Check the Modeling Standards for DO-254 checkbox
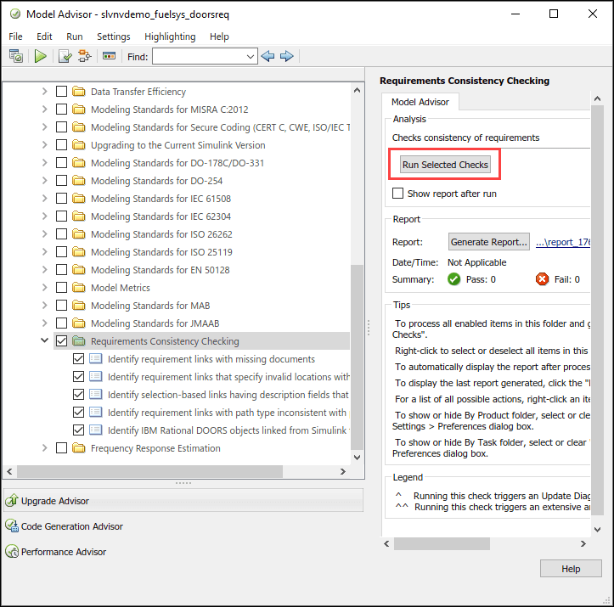Screen dimensions: 614x607 61,181
